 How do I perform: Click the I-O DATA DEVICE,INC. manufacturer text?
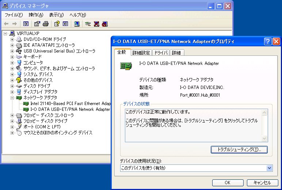point(202,88)
